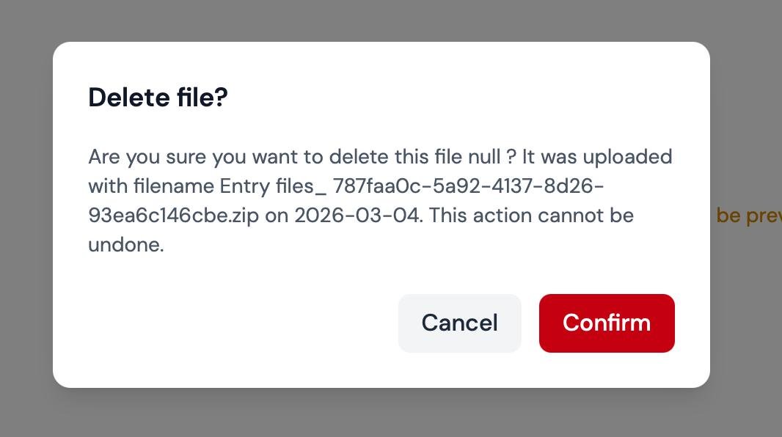This screenshot has height=437, width=782.
Task: Dismiss the Delete file dialog via Cancel
Action: pyautogui.click(x=459, y=323)
